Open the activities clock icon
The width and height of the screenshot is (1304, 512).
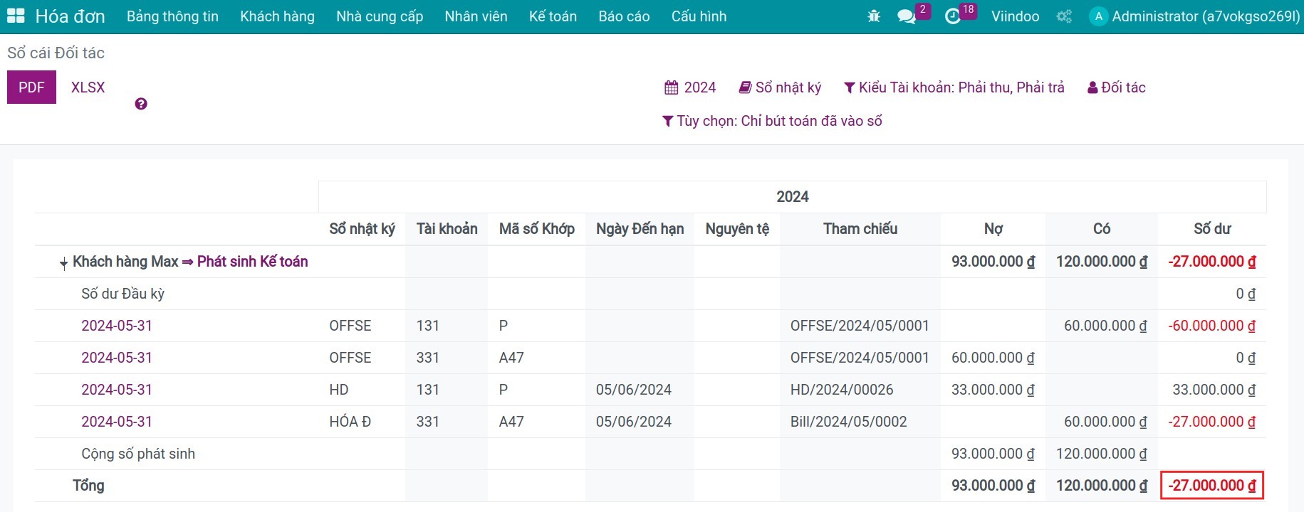pos(952,16)
